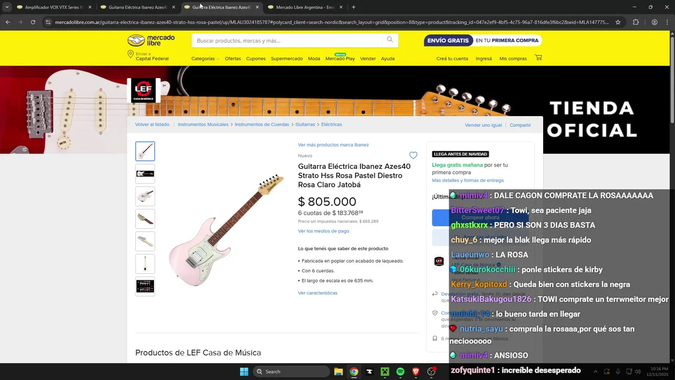Click the Capital Federal delivery location
Image resolution: width=675 pixels, height=380 pixels.
[x=152, y=59]
